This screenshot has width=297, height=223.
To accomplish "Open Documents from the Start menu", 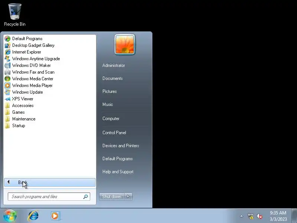I will pyautogui.click(x=112, y=78).
